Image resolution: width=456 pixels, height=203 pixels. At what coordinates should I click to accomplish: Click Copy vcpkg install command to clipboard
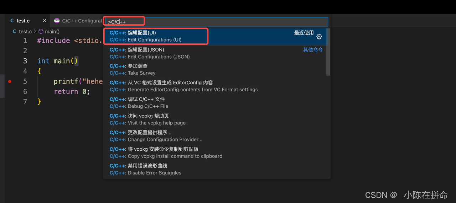point(215,153)
